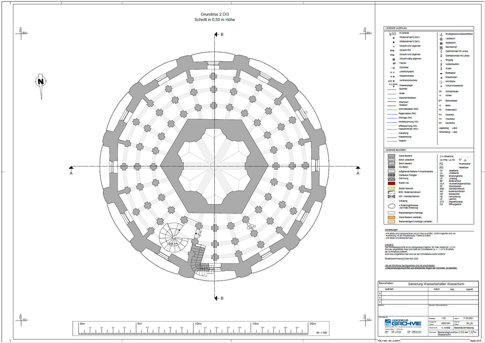The height and width of the screenshot is (343, 485).
Task: Click the Fallrohr legend symbol
Action: point(394,64)
